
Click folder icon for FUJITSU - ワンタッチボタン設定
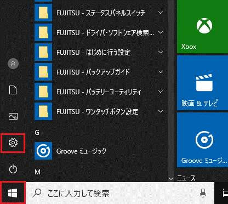[x=43, y=111]
